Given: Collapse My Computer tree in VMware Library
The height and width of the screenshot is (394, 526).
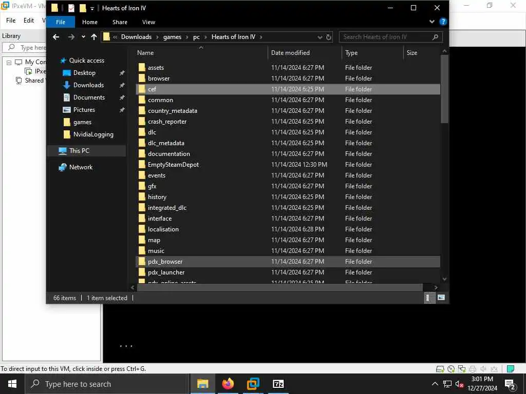Looking at the screenshot, I should (x=9, y=62).
